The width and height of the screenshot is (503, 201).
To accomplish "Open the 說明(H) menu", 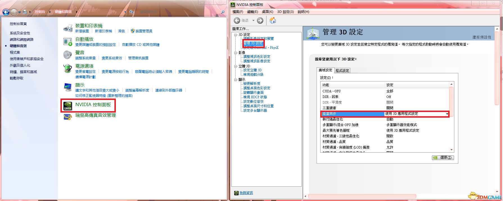I will click(303, 12).
